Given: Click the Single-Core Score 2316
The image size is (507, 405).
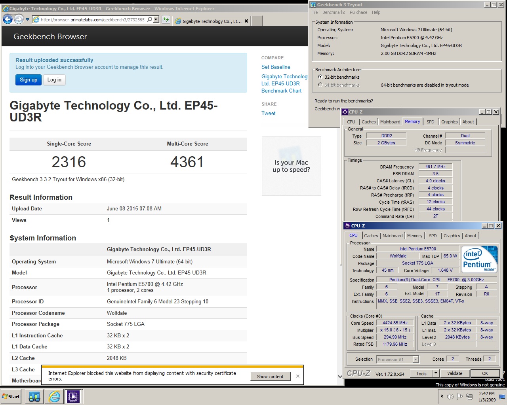Looking at the screenshot, I should (69, 162).
